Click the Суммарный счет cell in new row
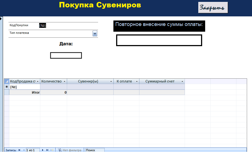252x157 pixels. 162,87
